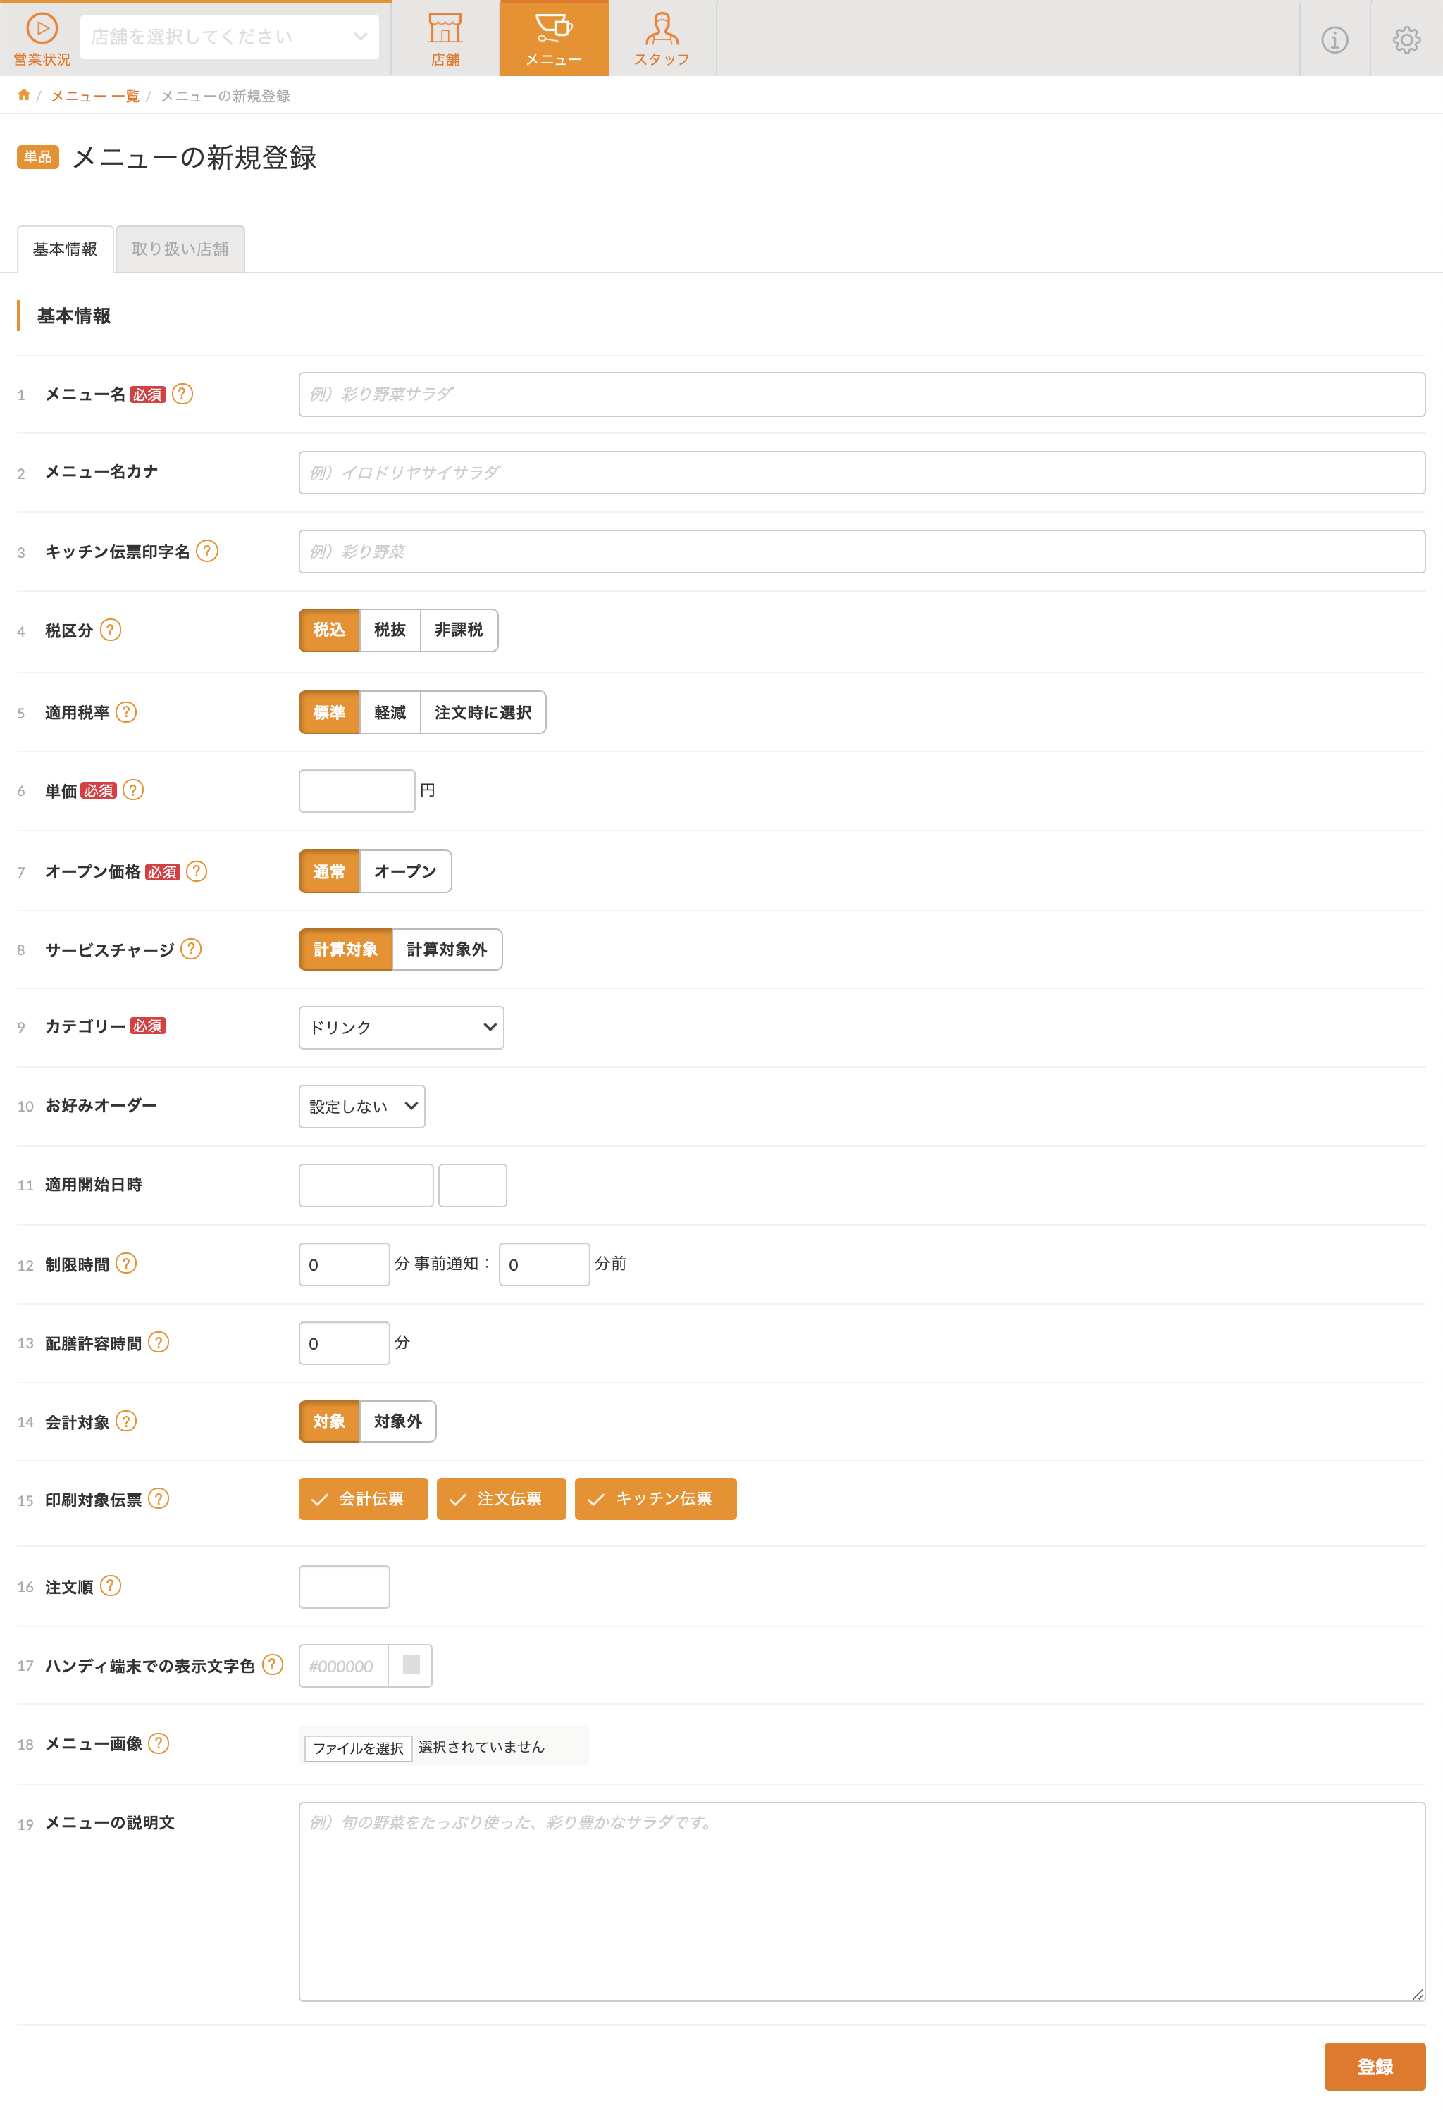This screenshot has height=2116, width=1443.
Task: Show help for 印刷対象伝票
Action: click(159, 1499)
